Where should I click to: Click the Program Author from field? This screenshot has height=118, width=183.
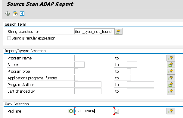click(x=88, y=85)
